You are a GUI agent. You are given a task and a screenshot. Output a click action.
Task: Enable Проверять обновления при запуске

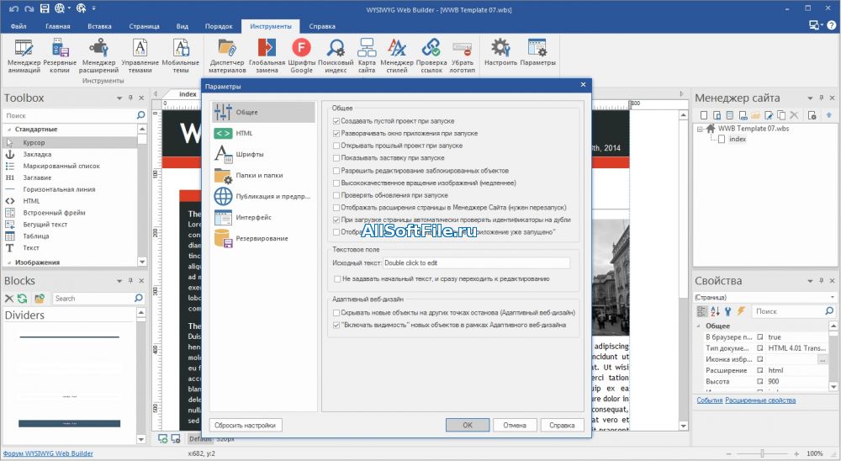[336, 195]
